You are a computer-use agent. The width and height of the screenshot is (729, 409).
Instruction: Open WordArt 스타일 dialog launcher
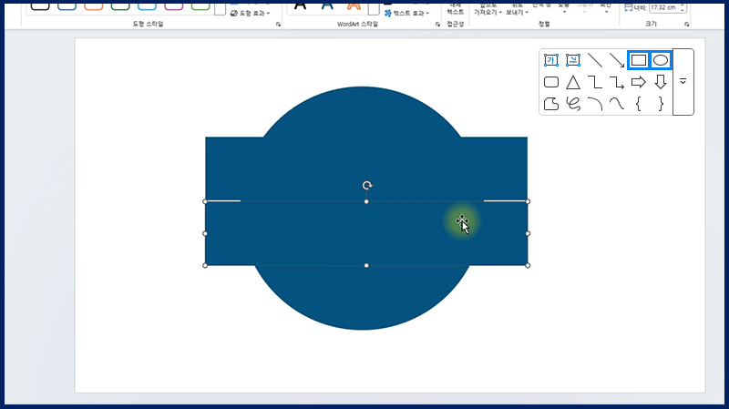point(437,25)
